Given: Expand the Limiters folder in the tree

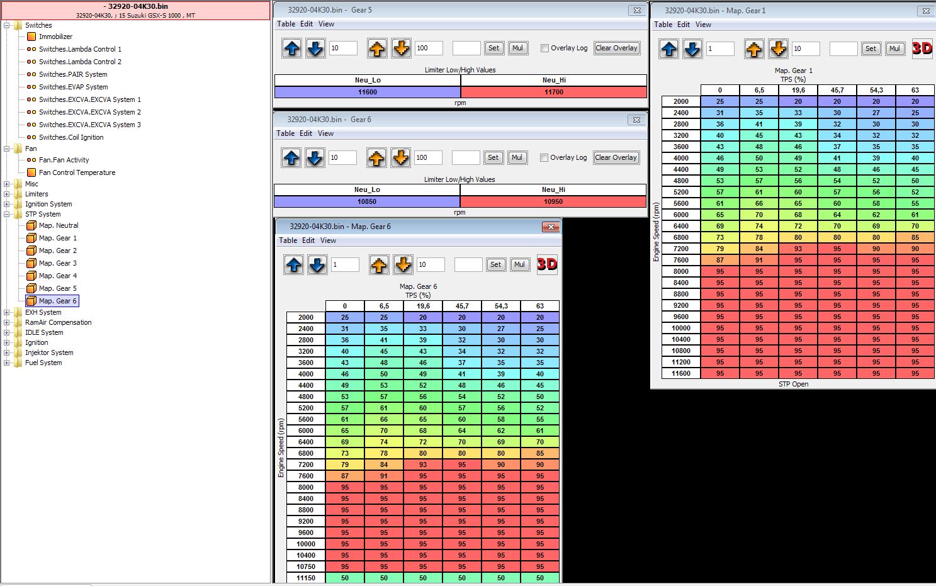Looking at the screenshot, I should point(7,194).
